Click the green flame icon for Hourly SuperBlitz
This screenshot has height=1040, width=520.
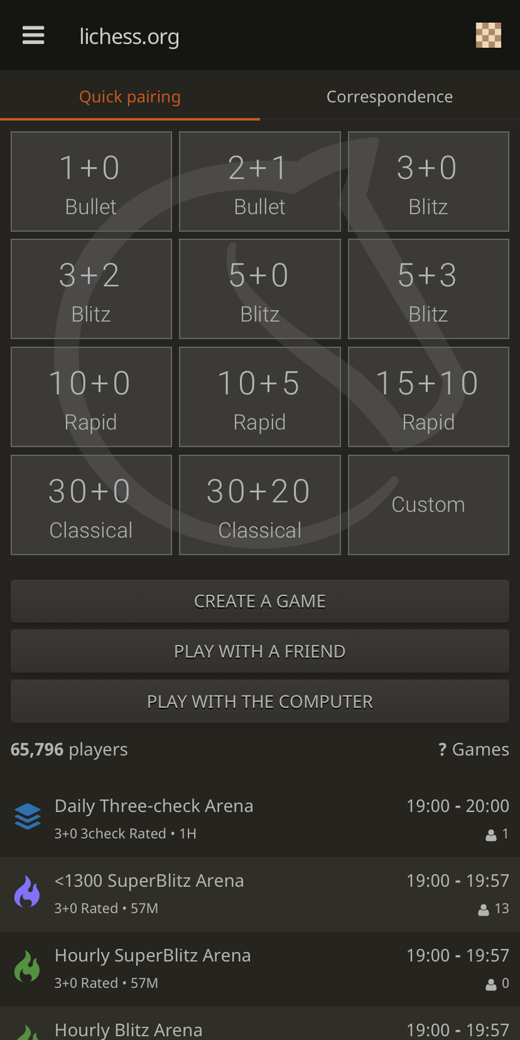point(28,967)
